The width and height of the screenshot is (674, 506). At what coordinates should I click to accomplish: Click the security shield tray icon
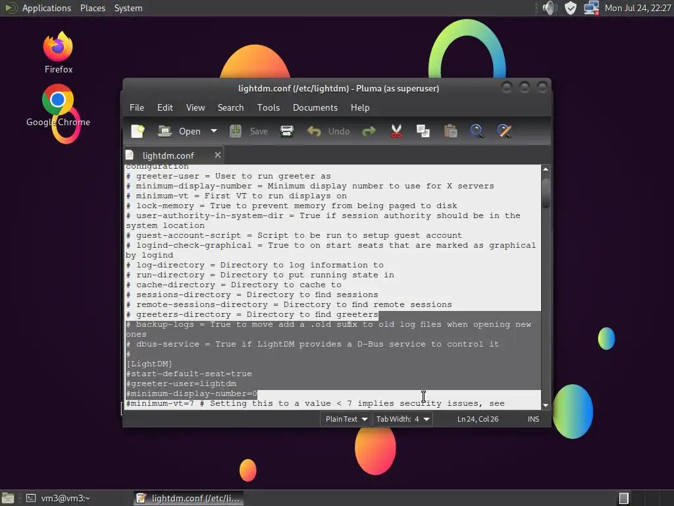pos(570,8)
